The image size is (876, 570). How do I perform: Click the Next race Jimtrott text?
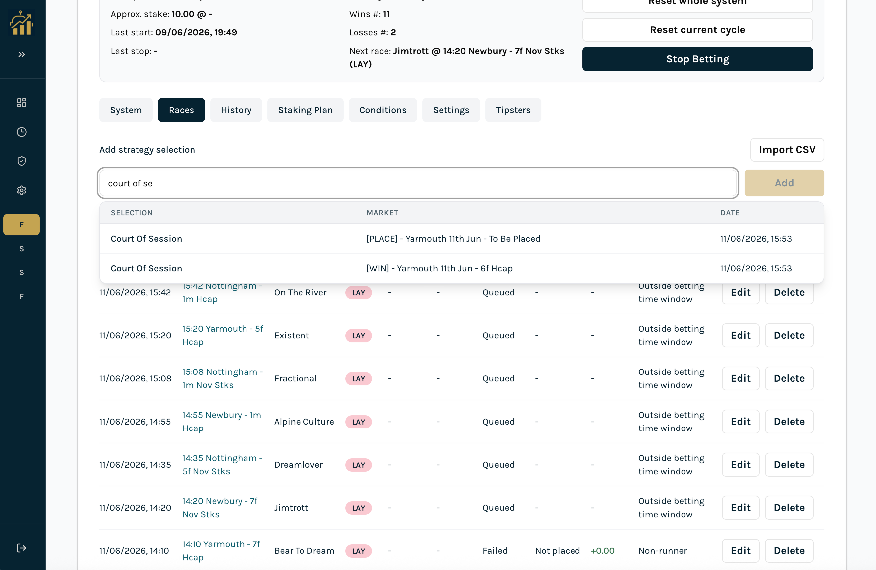[x=457, y=57]
